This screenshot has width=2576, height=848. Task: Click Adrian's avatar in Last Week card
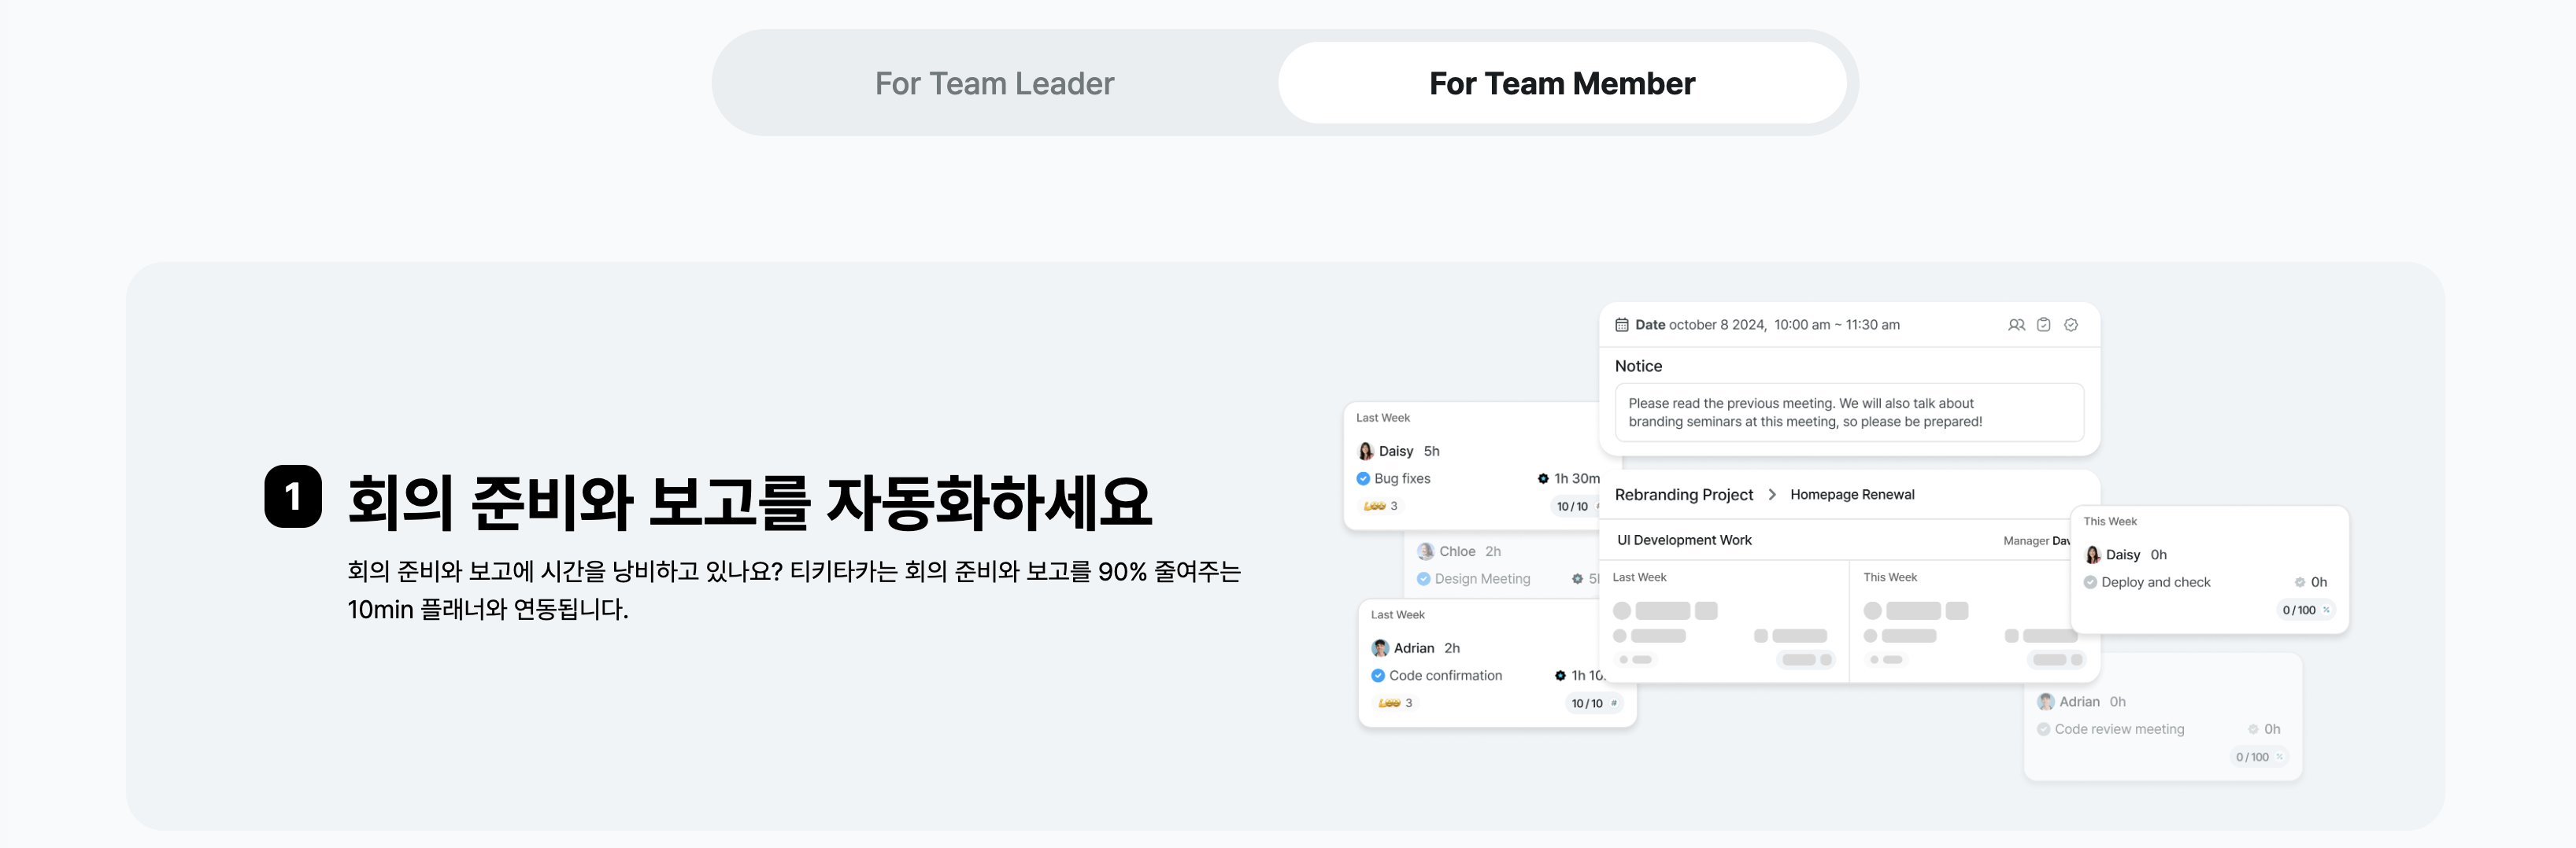[1380, 648]
